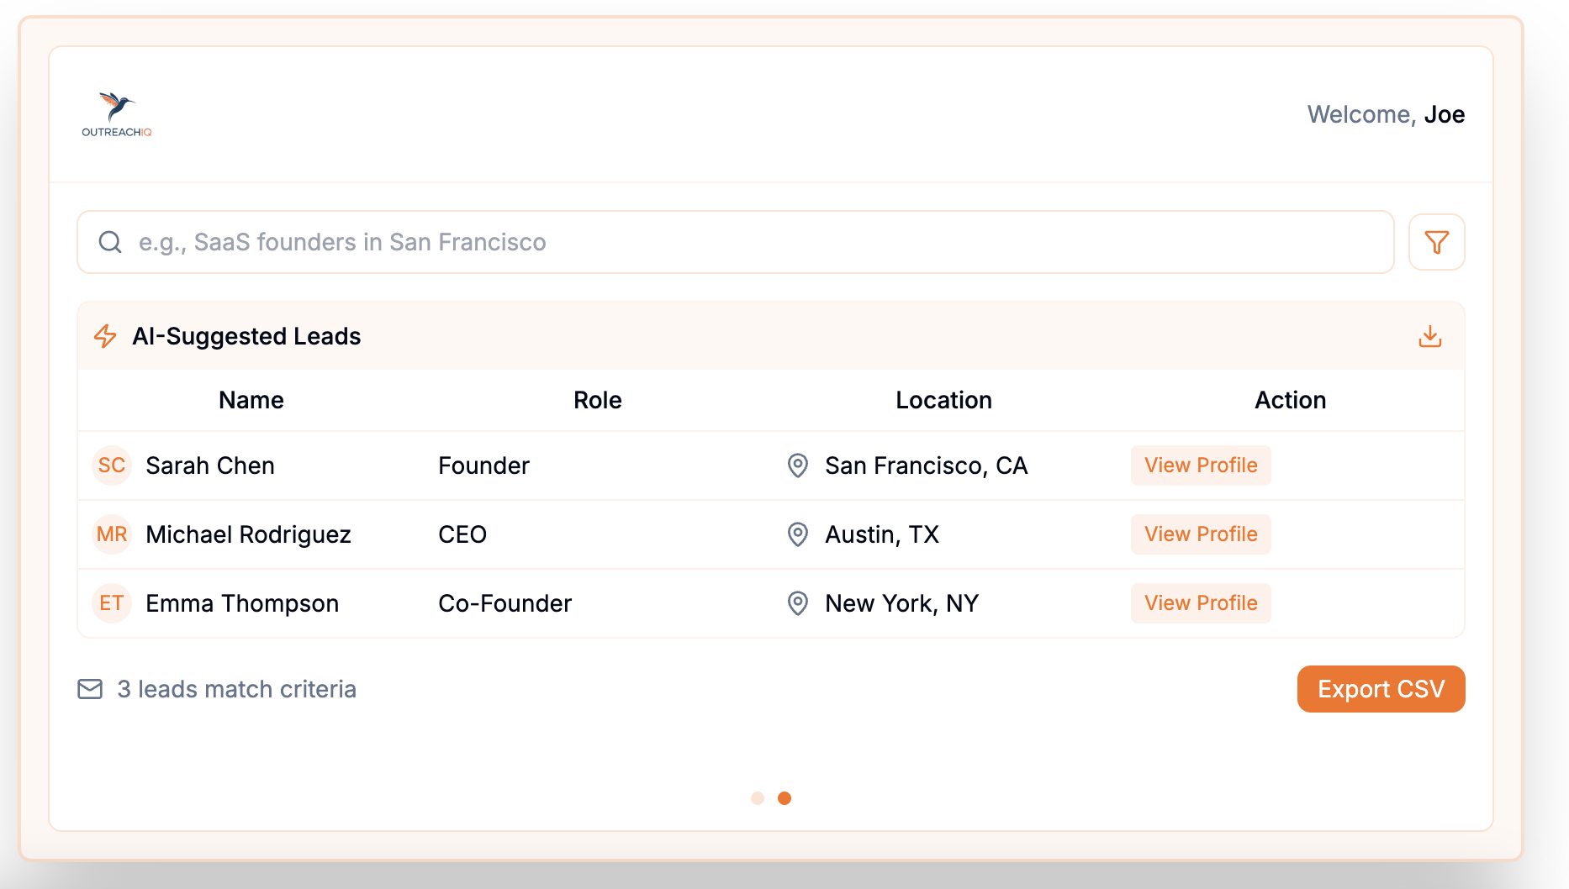This screenshot has height=889, width=1569.
Task: Click the envelope icon near leads match criteria
Action: click(90, 689)
